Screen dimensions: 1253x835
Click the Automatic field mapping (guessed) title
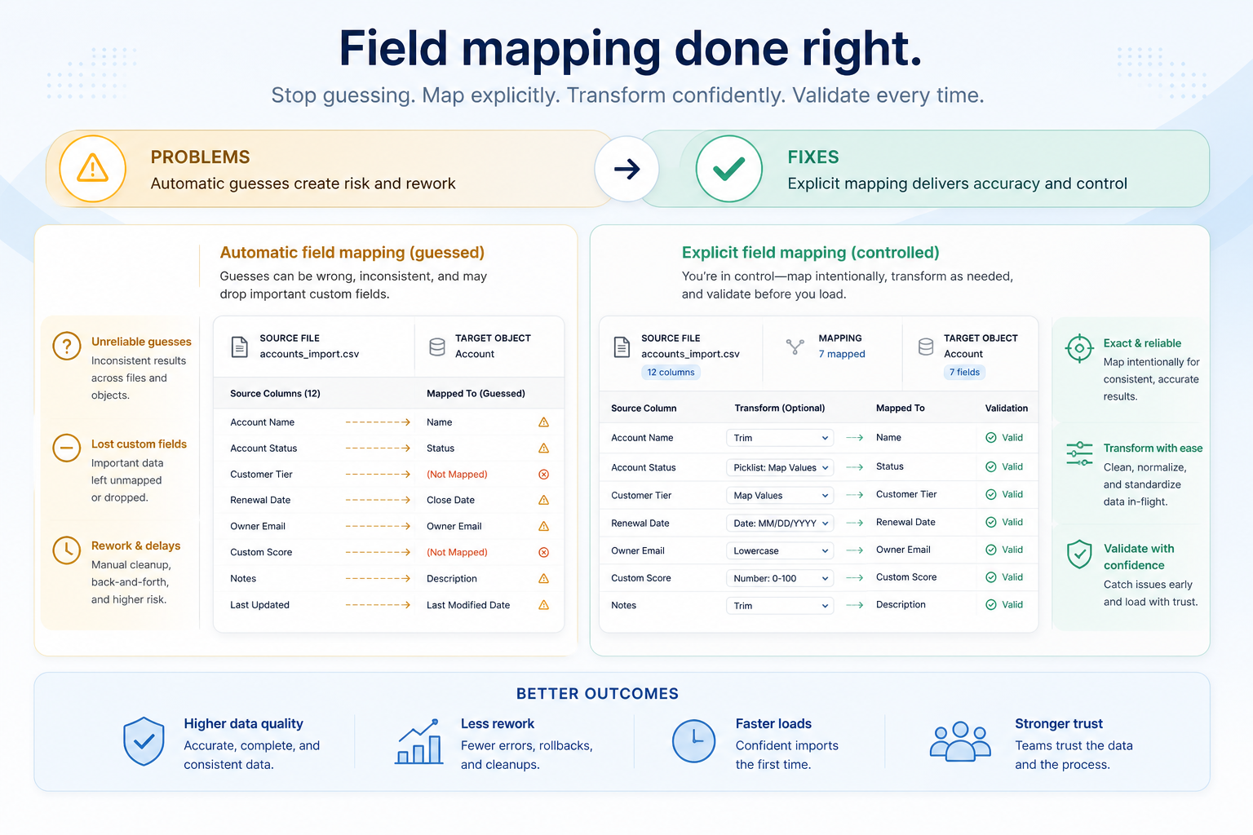pos(352,253)
